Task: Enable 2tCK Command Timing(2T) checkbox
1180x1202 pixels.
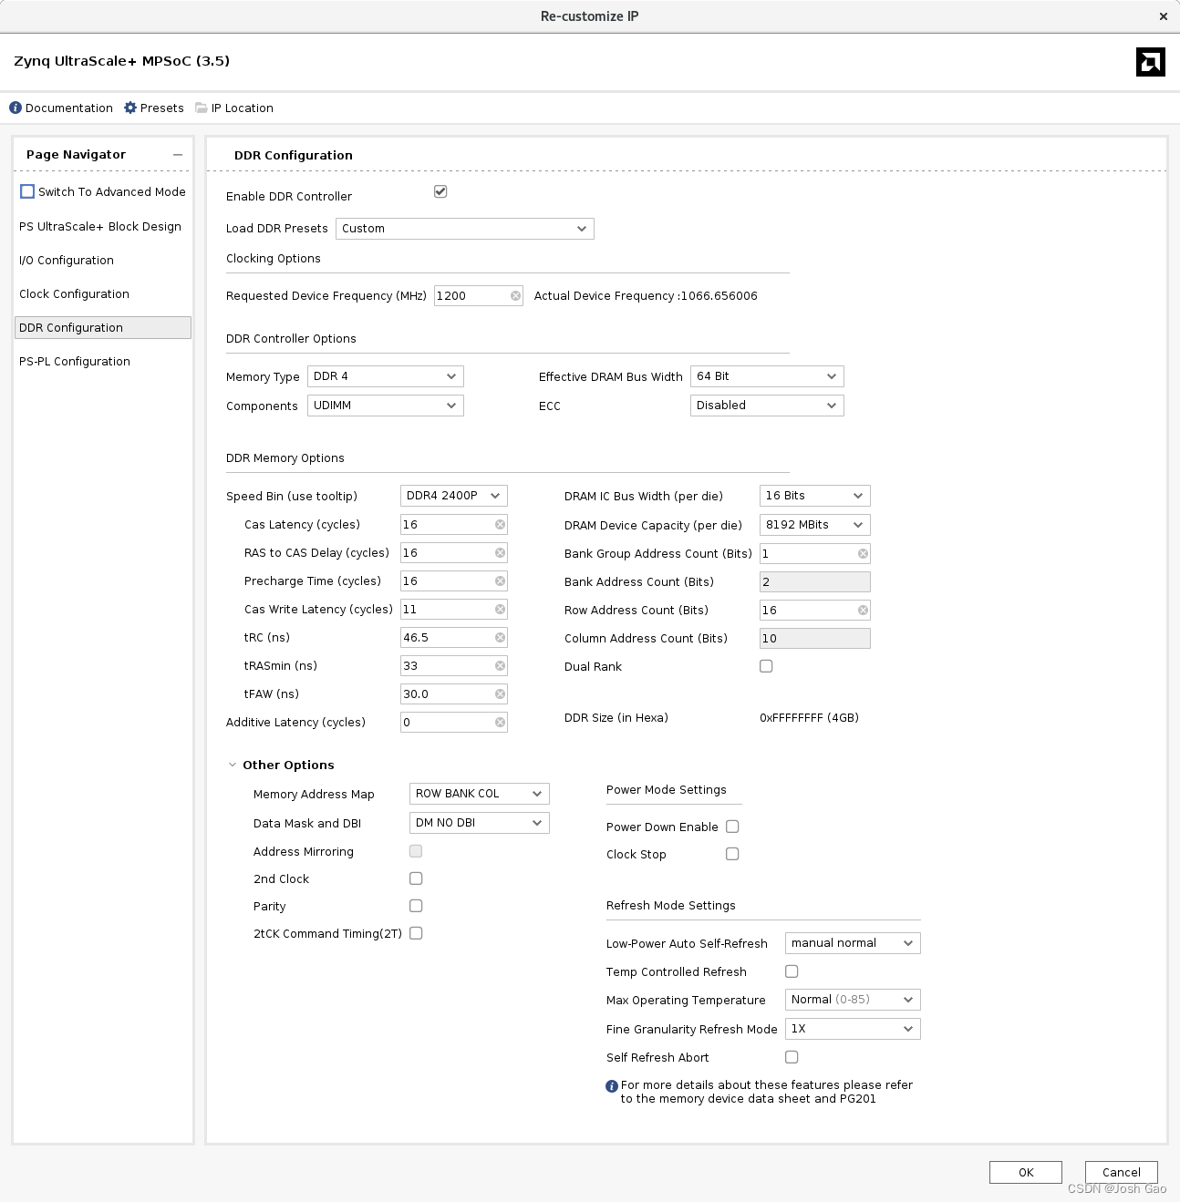Action: coord(416,933)
